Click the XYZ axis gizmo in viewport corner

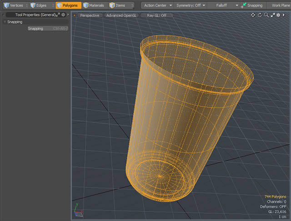[x=79, y=210]
